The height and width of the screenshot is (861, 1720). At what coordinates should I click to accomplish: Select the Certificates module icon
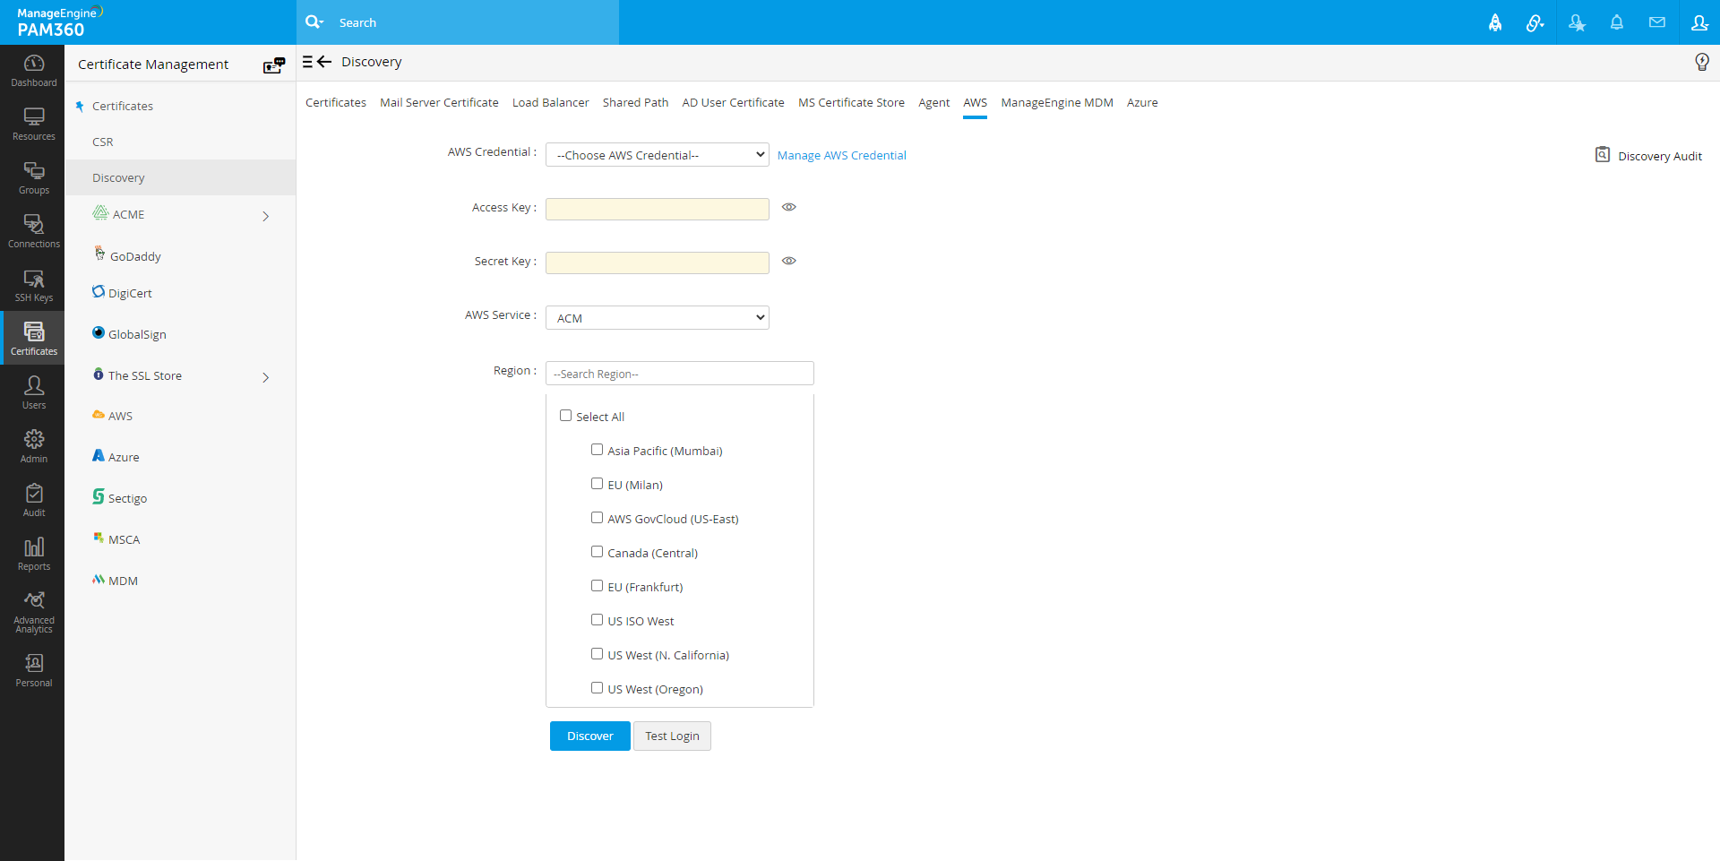(33, 338)
